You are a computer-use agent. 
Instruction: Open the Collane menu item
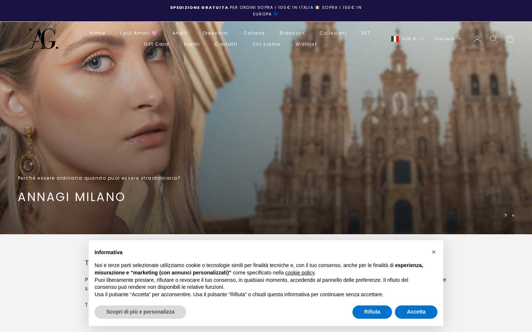coord(254,33)
